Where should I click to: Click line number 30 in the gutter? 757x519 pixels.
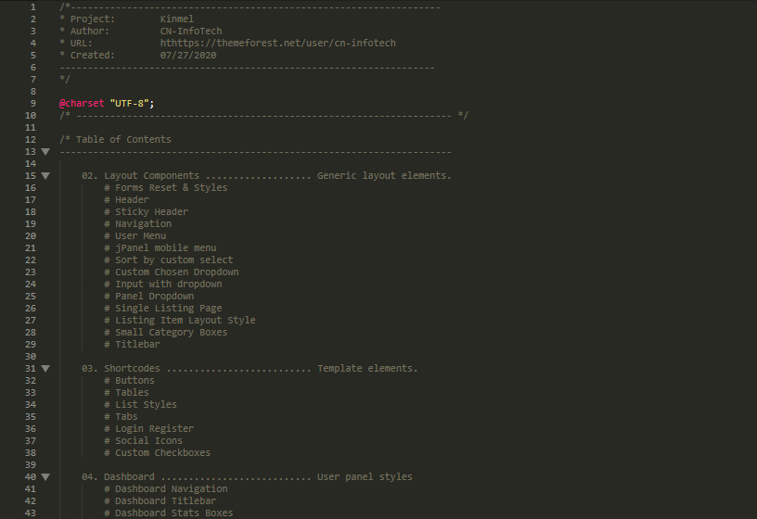[31, 357]
